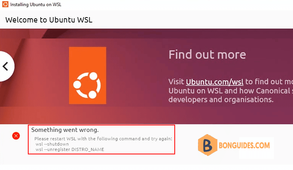Click the 'Something went wrong.' error title
Screen dimensions: 293x170
[65, 130]
